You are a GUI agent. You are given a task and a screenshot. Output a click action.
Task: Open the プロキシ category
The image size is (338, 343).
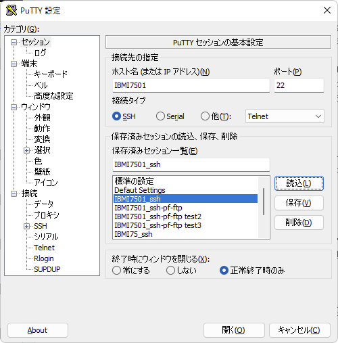[47, 215]
